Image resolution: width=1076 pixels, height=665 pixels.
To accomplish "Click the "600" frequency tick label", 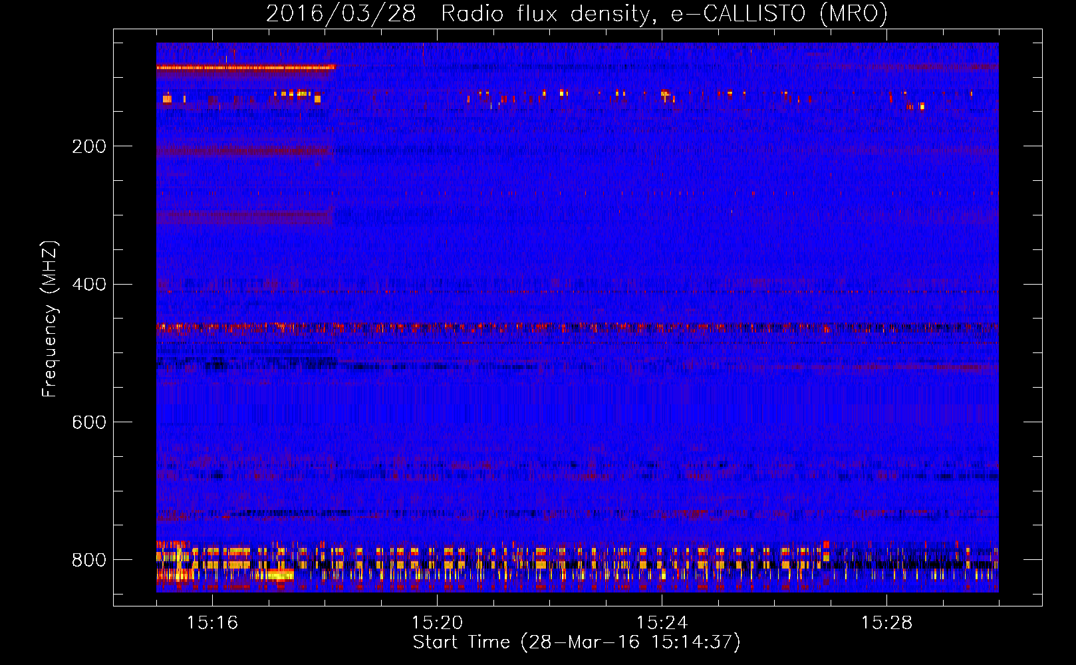I will tap(88, 423).
